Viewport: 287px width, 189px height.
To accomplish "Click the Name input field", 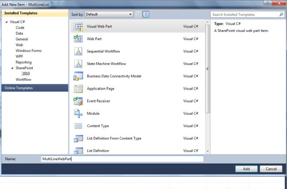I will 122,159.
